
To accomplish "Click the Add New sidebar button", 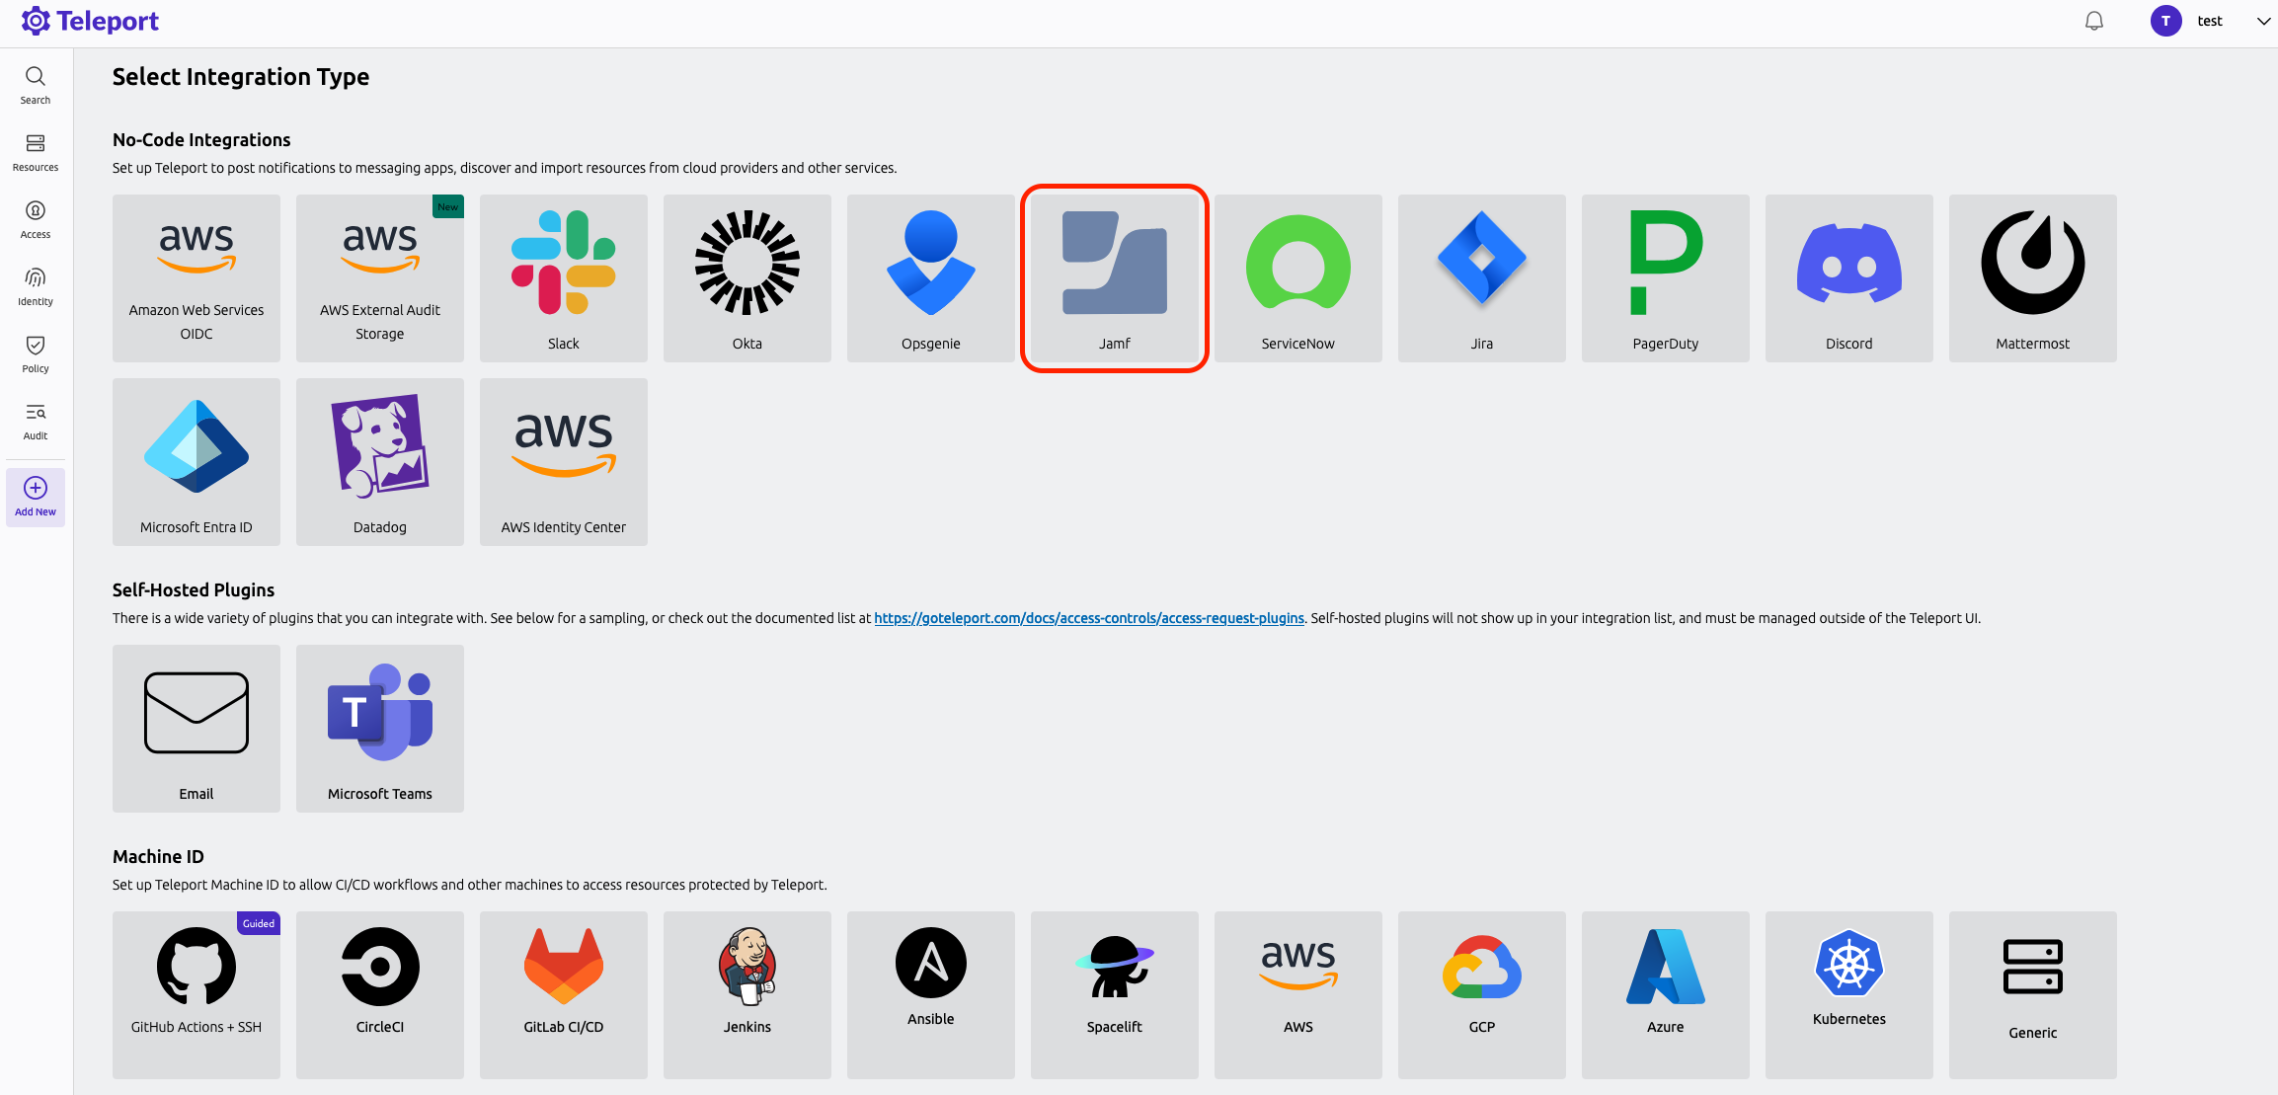I will (x=35, y=497).
